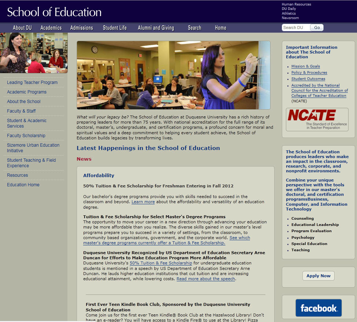Open the Human Resources link
Viewport: 357px width, 322px height.
point(296,4)
